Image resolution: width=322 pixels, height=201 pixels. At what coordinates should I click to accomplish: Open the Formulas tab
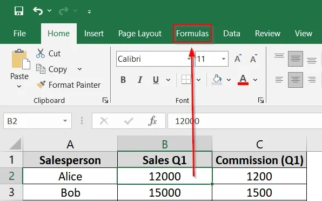point(192,34)
